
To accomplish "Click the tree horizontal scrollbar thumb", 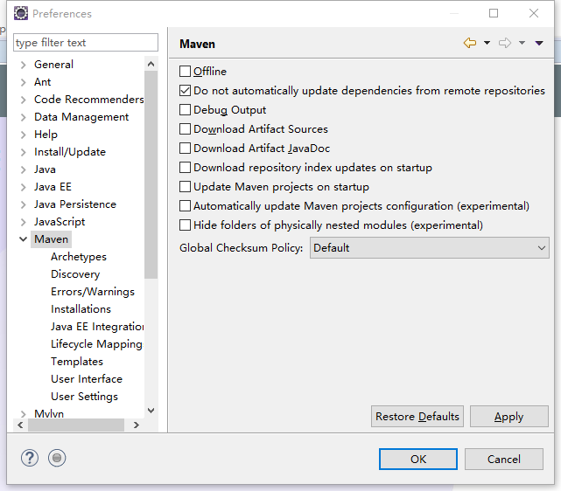I will [76, 425].
